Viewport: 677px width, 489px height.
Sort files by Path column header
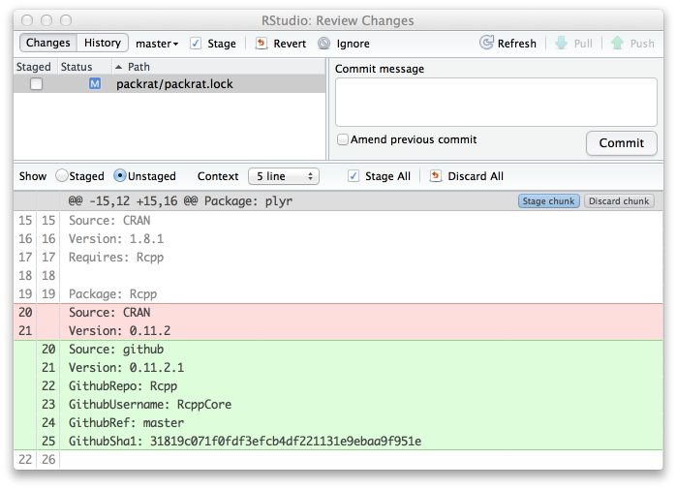tap(138, 67)
